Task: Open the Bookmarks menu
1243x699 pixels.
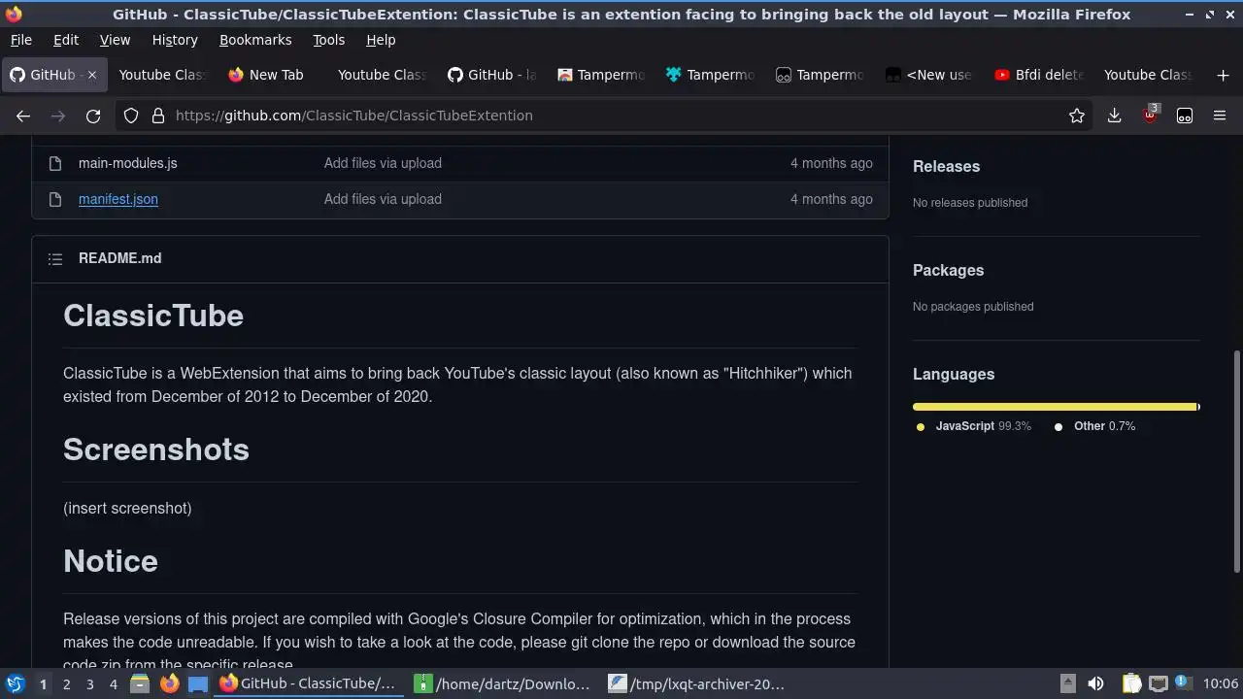Action: pos(255,40)
